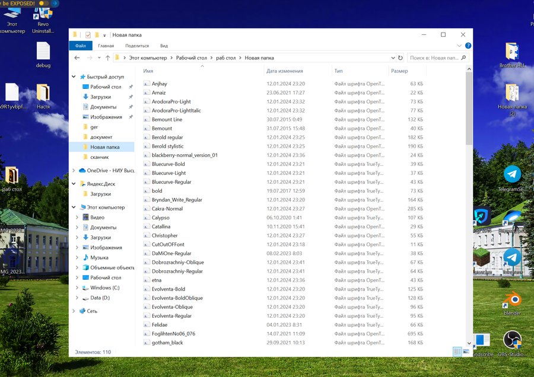
Task: Collapse the Быстрый доступ section
Action: (74, 76)
